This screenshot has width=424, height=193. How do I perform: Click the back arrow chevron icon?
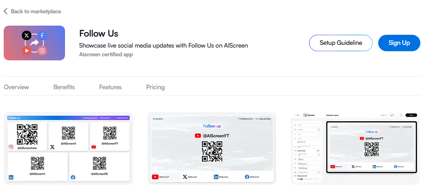pos(5,11)
